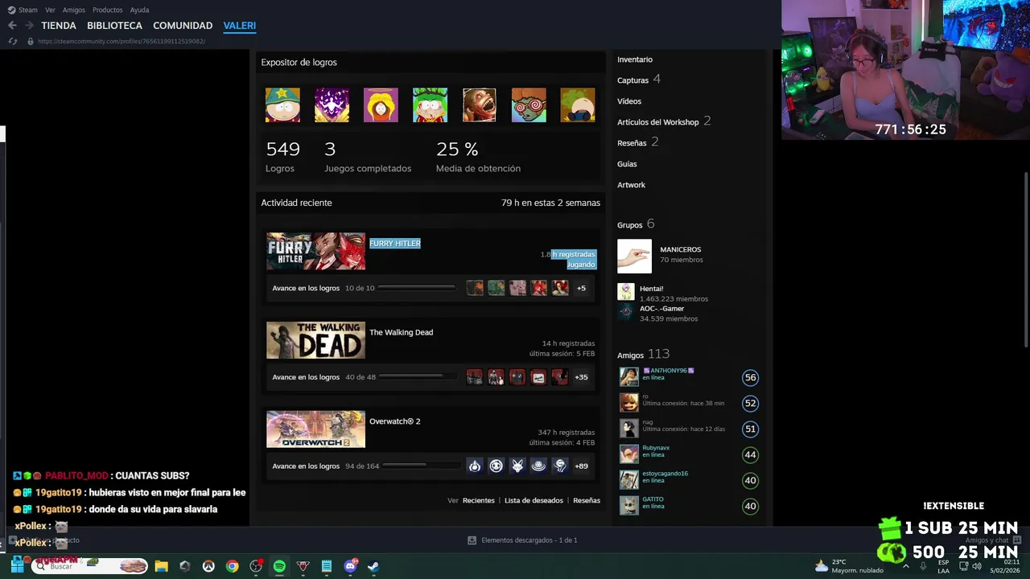The width and height of the screenshot is (1030, 579).
Task: Click GATITO's friend avatar
Action: click(x=628, y=506)
